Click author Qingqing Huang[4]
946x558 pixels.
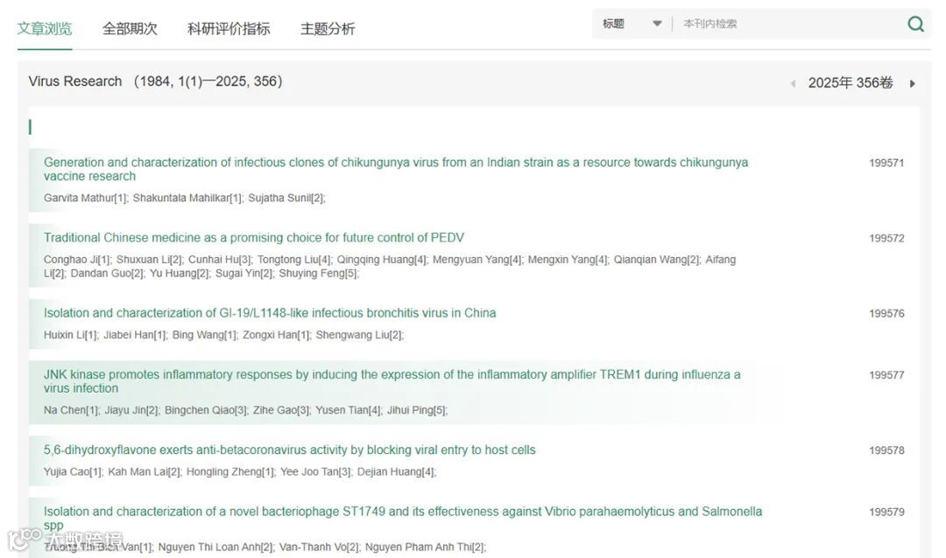coord(381,260)
